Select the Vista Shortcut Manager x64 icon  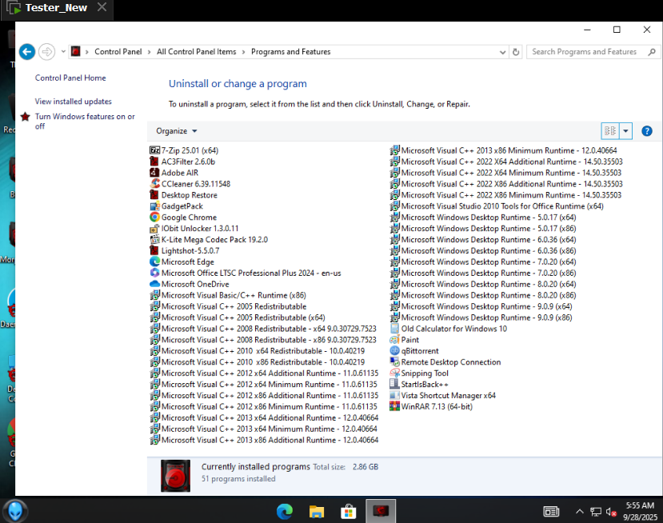coord(394,395)
